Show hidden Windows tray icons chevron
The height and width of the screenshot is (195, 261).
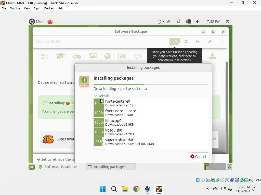click(207, 189)
